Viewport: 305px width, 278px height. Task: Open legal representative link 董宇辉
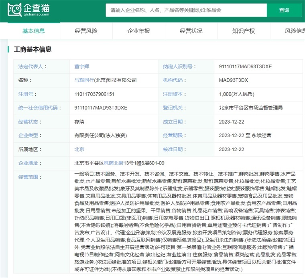82,67
